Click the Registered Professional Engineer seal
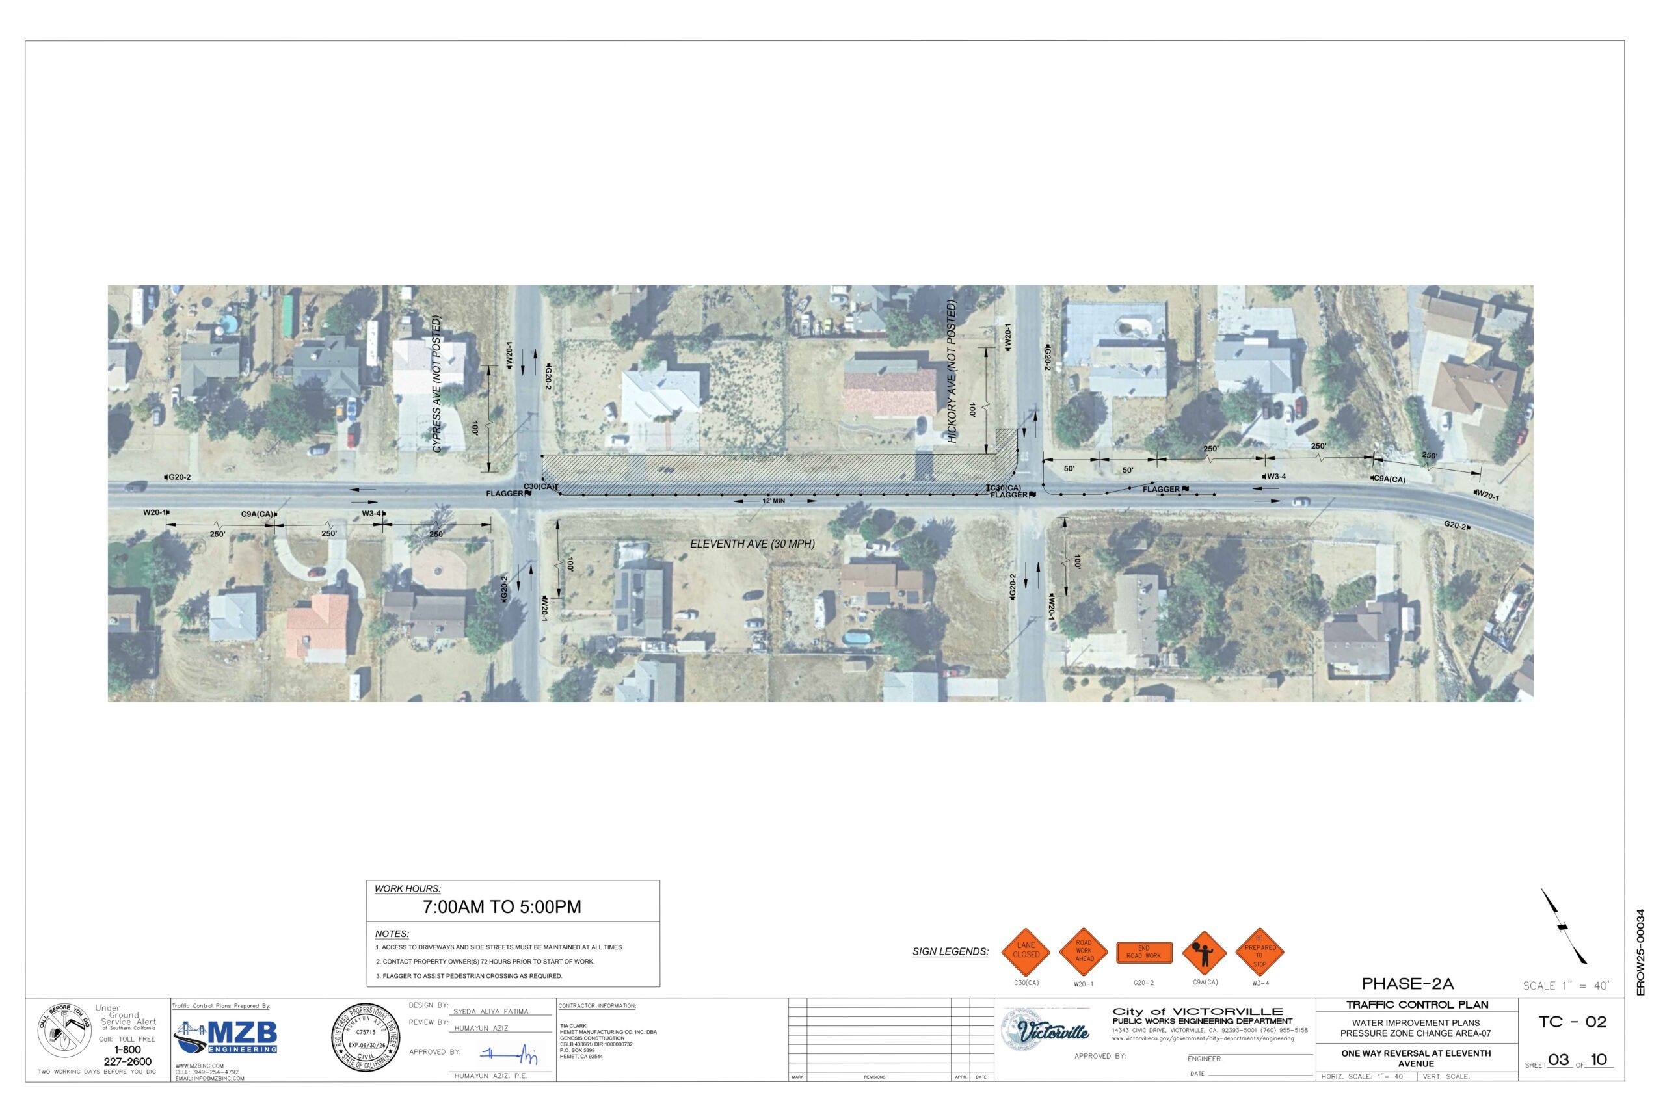Image resolution: width=1665 pixels, height=1110 pixels. tap(366, 1038)
